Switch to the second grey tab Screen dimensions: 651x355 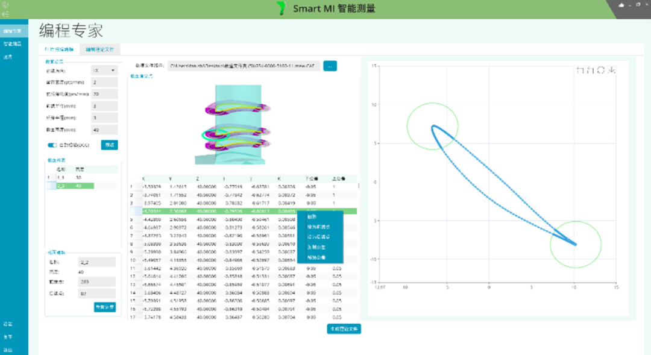pos(99,49)
